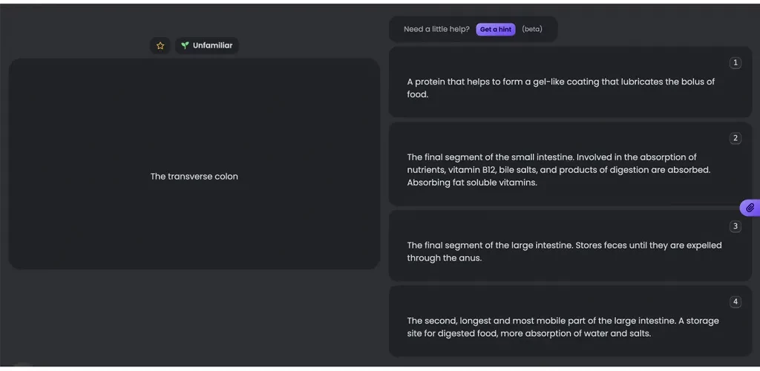The width and height of the screenshot is (760, 371).
Task: Click the 'Absorbing fat soluble vitamins' line
Action: pos(471,183)
